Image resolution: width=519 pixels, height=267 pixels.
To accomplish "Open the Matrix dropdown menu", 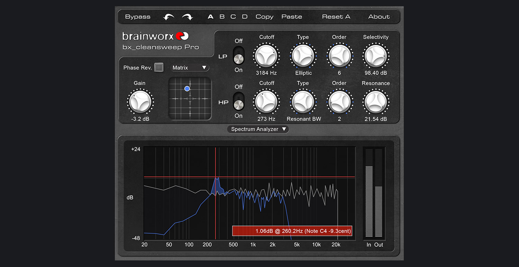I will click(x=190, y=68).
